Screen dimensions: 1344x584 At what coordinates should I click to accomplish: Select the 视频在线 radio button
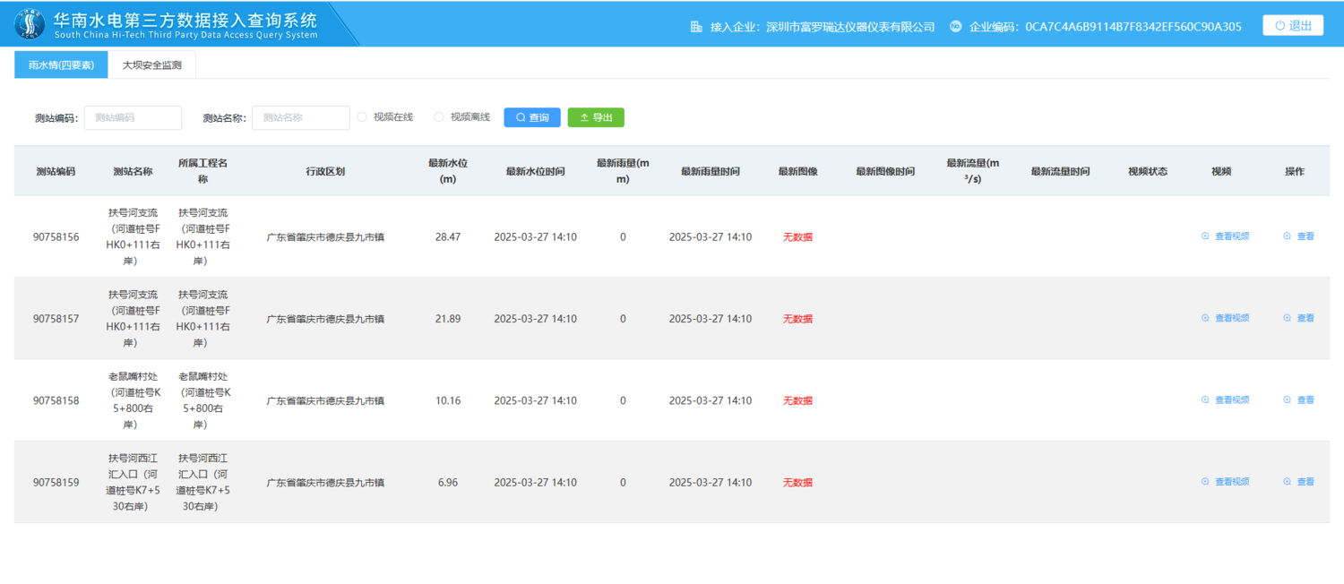click(362, 117)
